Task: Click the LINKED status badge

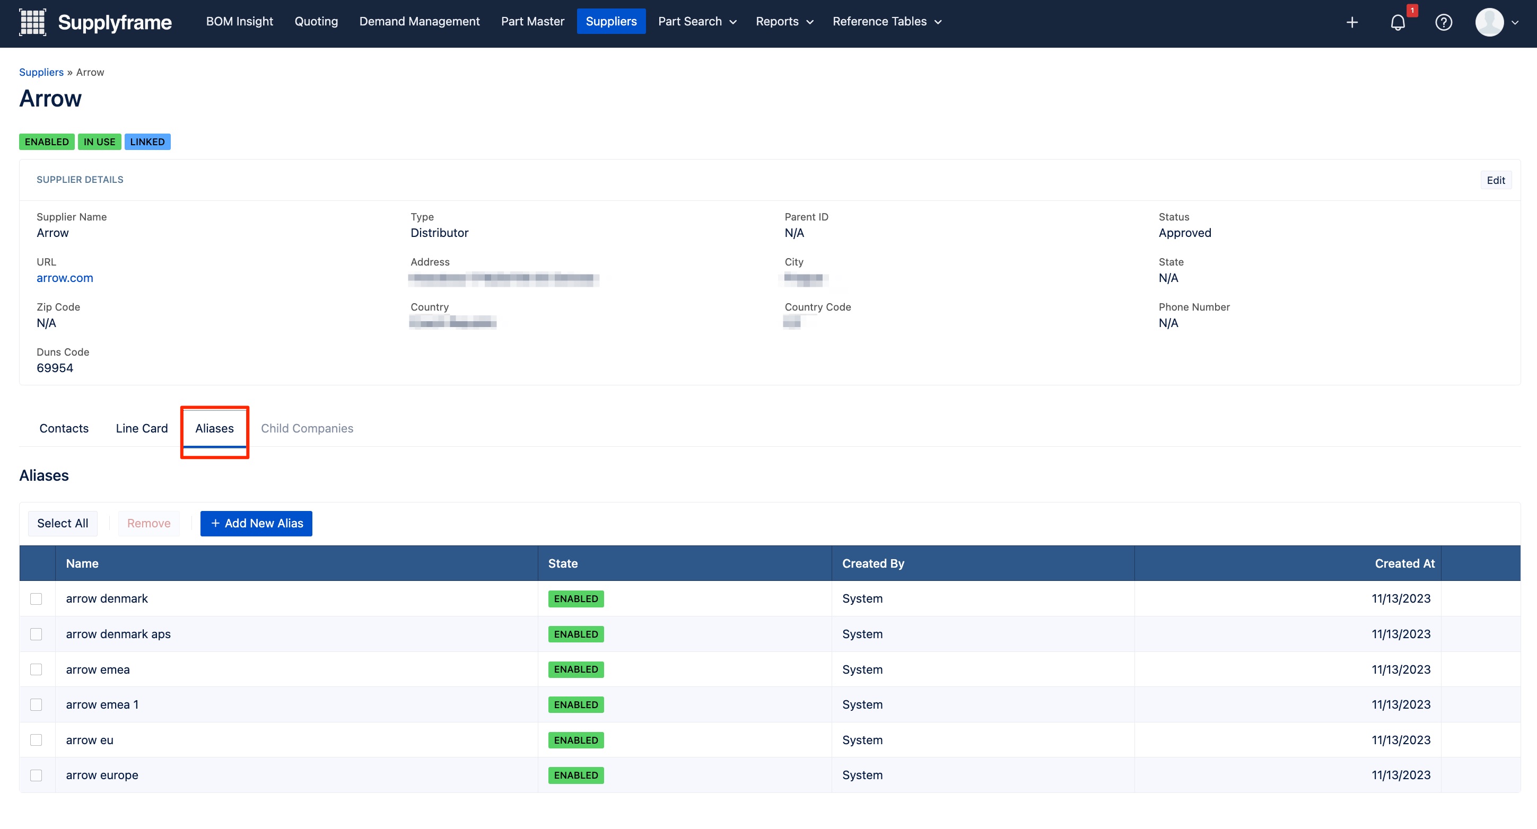Action: [147, 142]
